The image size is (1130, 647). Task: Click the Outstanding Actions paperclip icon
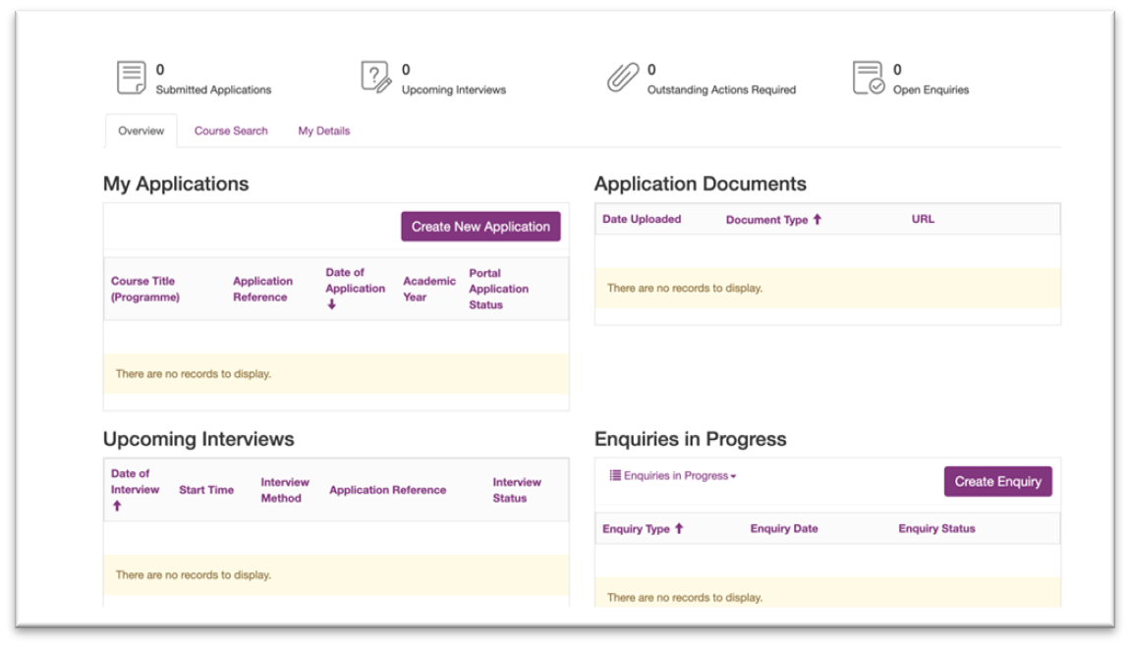(x=623, y=78)
